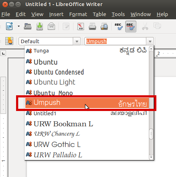The height and width of the screenshot is (177, 176).
Task: Click the scroll down arrow in font list
Action: tap(151, 157)
